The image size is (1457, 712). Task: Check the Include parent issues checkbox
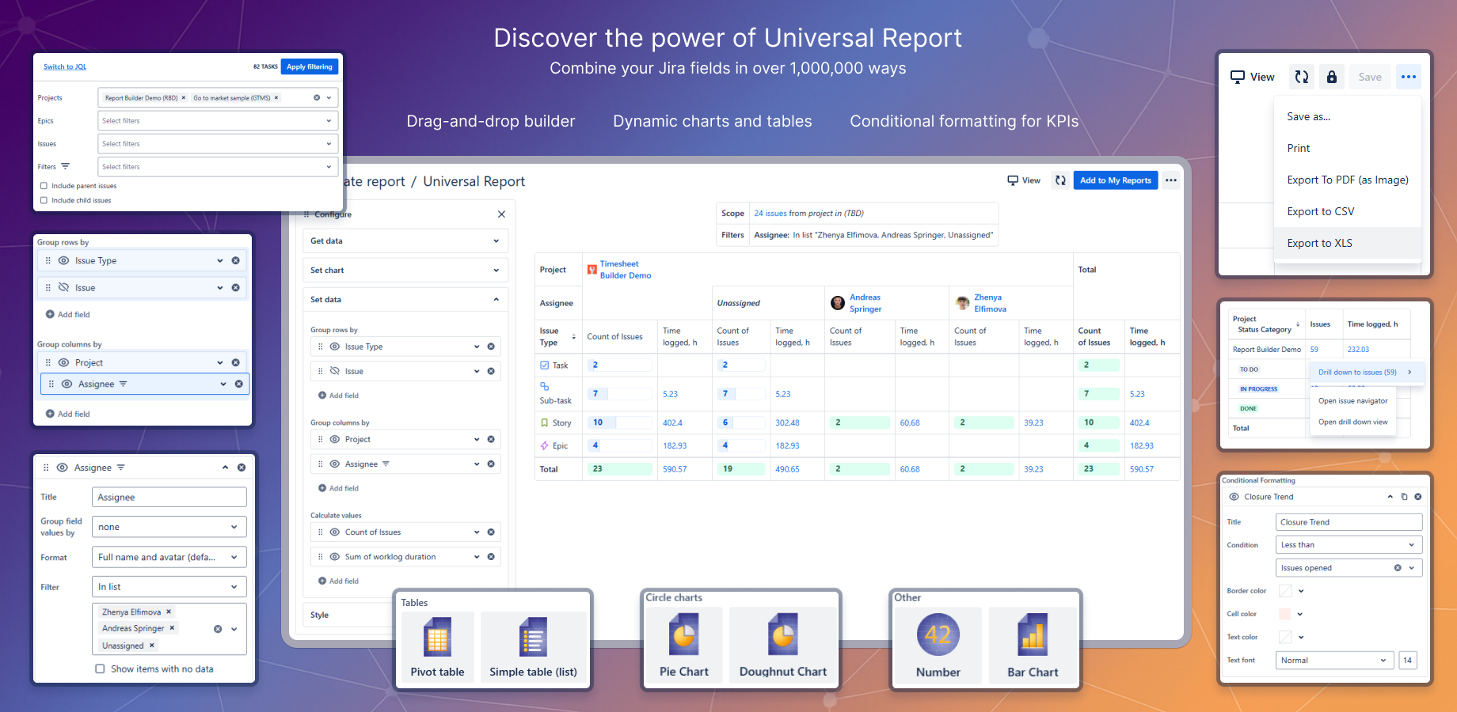(x=44, y=185)
